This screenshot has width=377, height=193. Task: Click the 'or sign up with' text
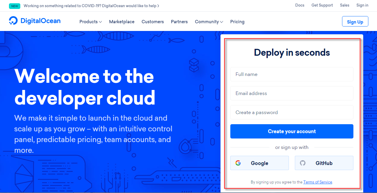[x=292, y=147]
